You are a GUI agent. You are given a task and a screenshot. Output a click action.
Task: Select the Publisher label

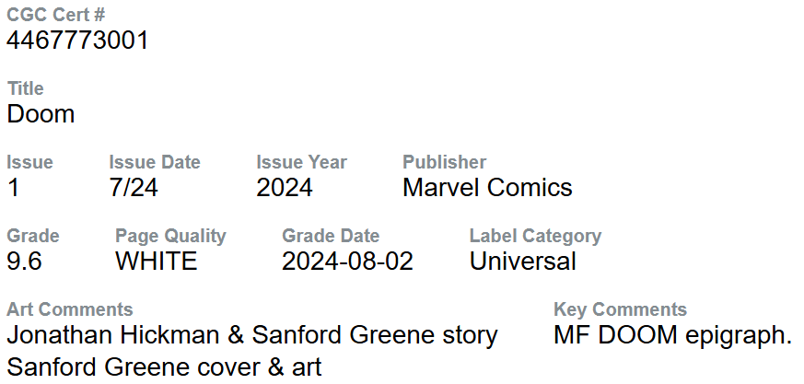point(444,162)
